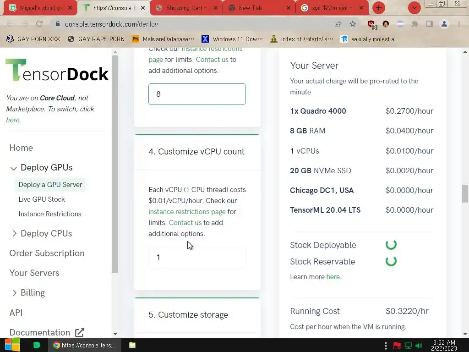
Task: Toggle the browser side panel icon
Action: (430, 24)
